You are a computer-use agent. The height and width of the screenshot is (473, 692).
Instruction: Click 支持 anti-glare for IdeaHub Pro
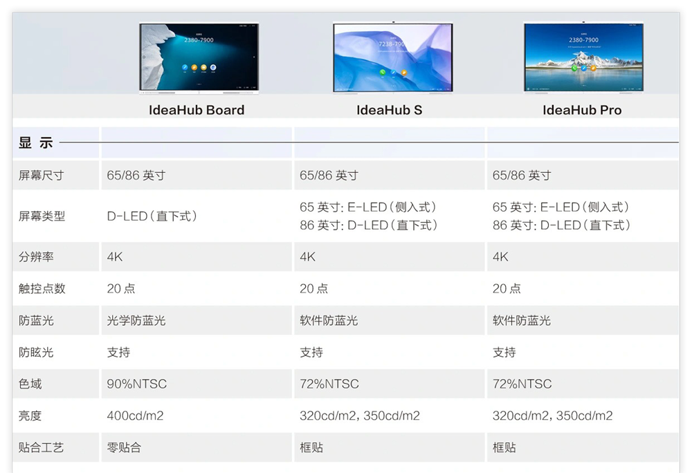pyautogui.click(x=504, y=352)
